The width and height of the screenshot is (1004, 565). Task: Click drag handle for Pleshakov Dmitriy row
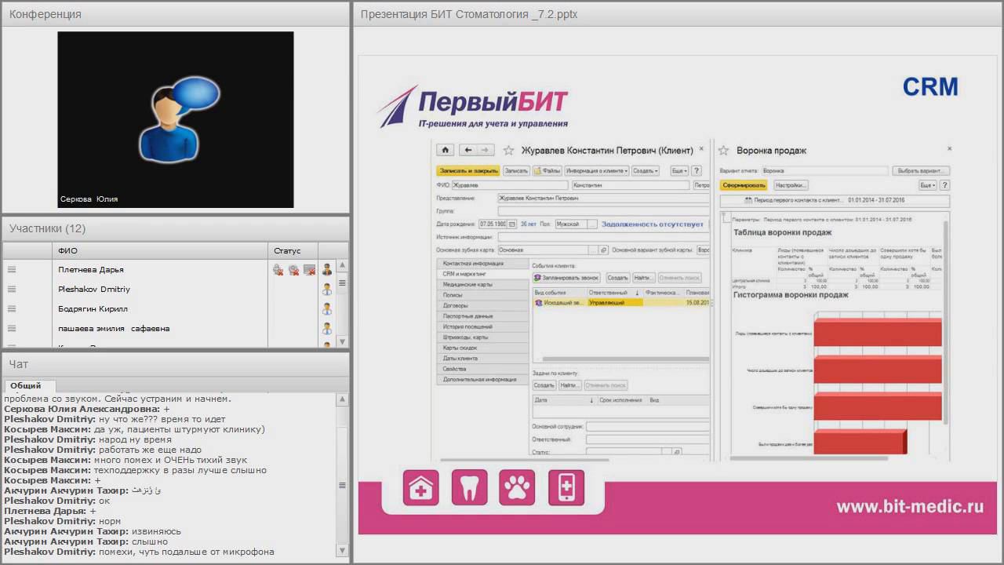click(x=12, y=289)
